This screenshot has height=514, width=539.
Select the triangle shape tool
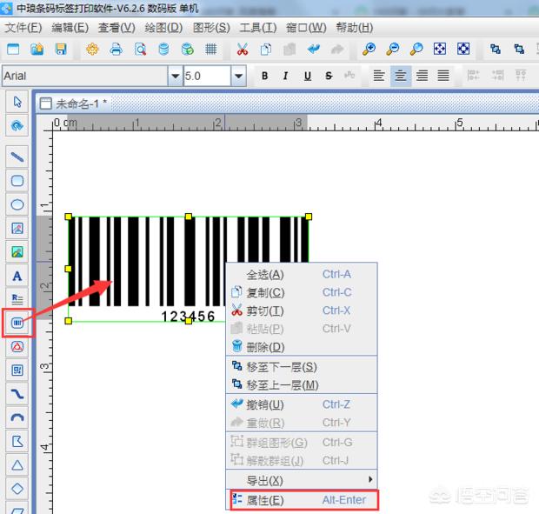pos(17,465)
